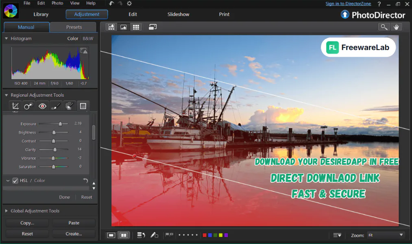Open the Slideshow module
412x244 pixels.
click(x=178, y=14)
